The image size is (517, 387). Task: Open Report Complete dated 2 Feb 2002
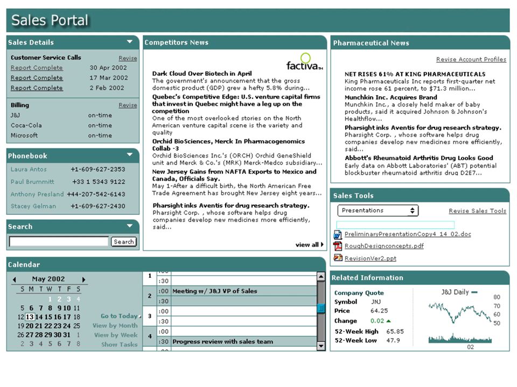pos(37,88)
